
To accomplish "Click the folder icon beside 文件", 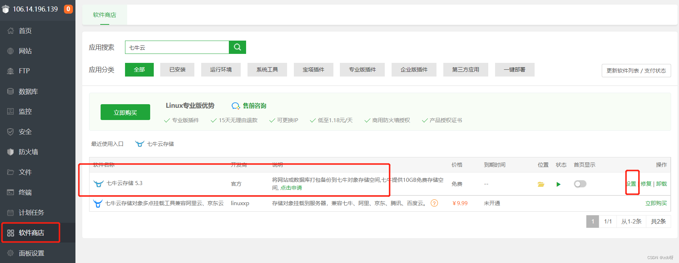I will click(10, 172).
